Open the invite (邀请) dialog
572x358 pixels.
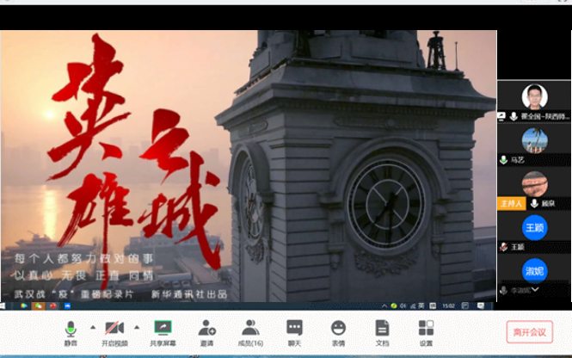[x=206, y=331]
